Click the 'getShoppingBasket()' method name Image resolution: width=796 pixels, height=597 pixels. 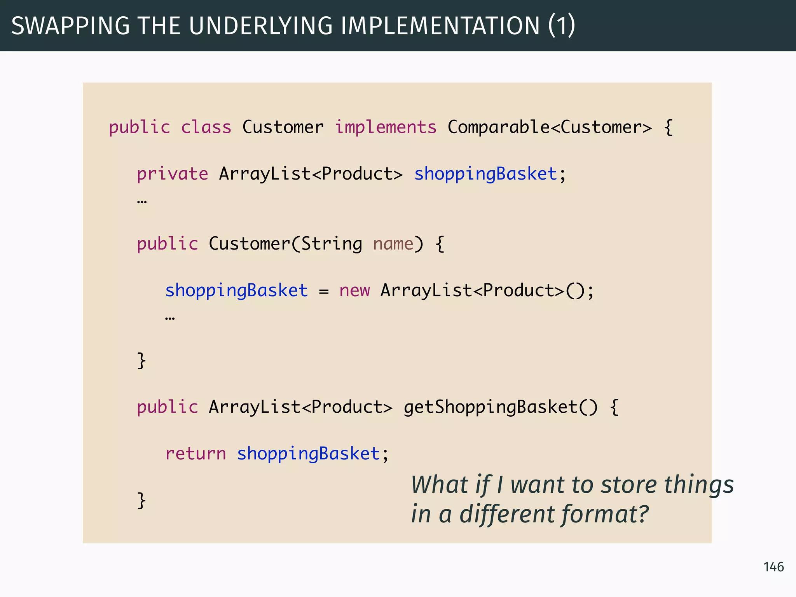point(501,407)
